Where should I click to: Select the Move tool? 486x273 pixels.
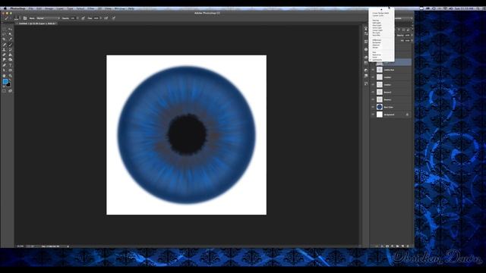(x=10, y=29)
